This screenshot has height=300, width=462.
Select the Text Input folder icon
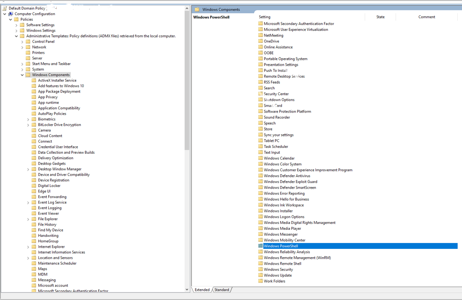tap(261, 152)
